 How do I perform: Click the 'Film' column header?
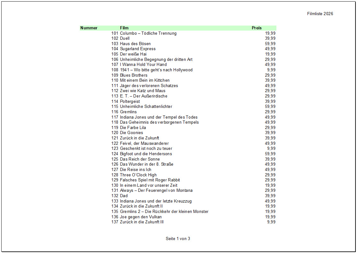coord(124,28)
